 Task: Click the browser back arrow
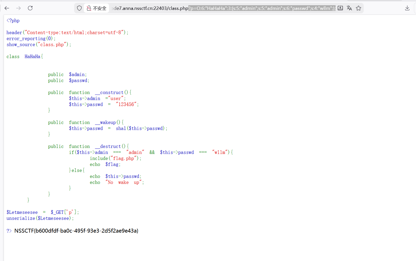point(7,8)
